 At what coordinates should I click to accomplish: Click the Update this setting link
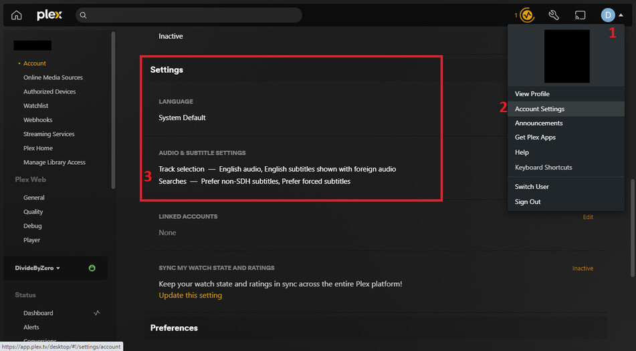(190, 296)
